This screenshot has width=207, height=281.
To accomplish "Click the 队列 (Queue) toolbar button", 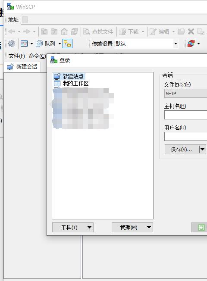I will [45, 44].
